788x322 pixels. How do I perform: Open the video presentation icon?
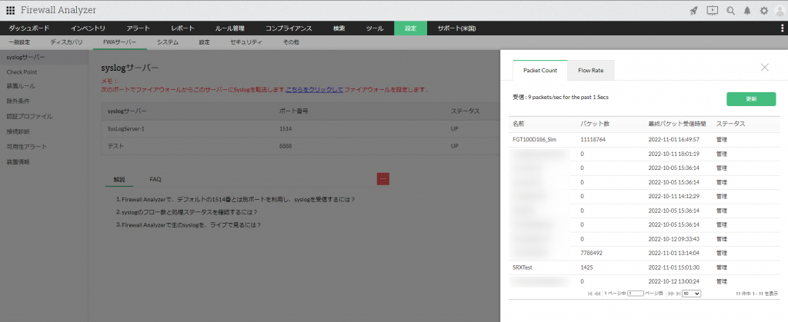coord(712,10)
